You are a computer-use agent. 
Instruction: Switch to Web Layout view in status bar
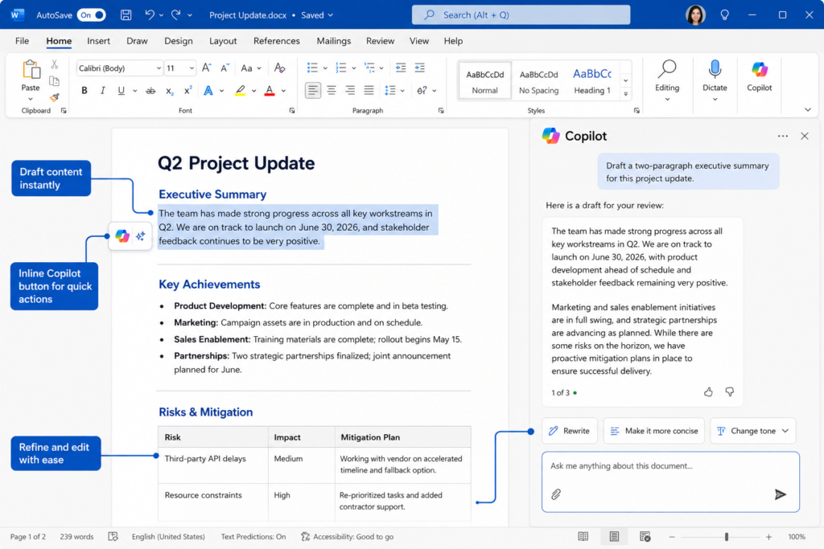[645, 536]
